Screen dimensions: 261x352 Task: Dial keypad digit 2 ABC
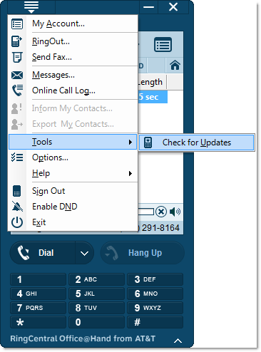pyautogui.click(x=96, y=279)
